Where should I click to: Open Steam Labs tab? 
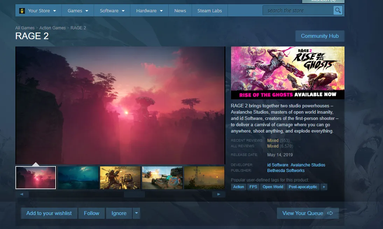210,11
